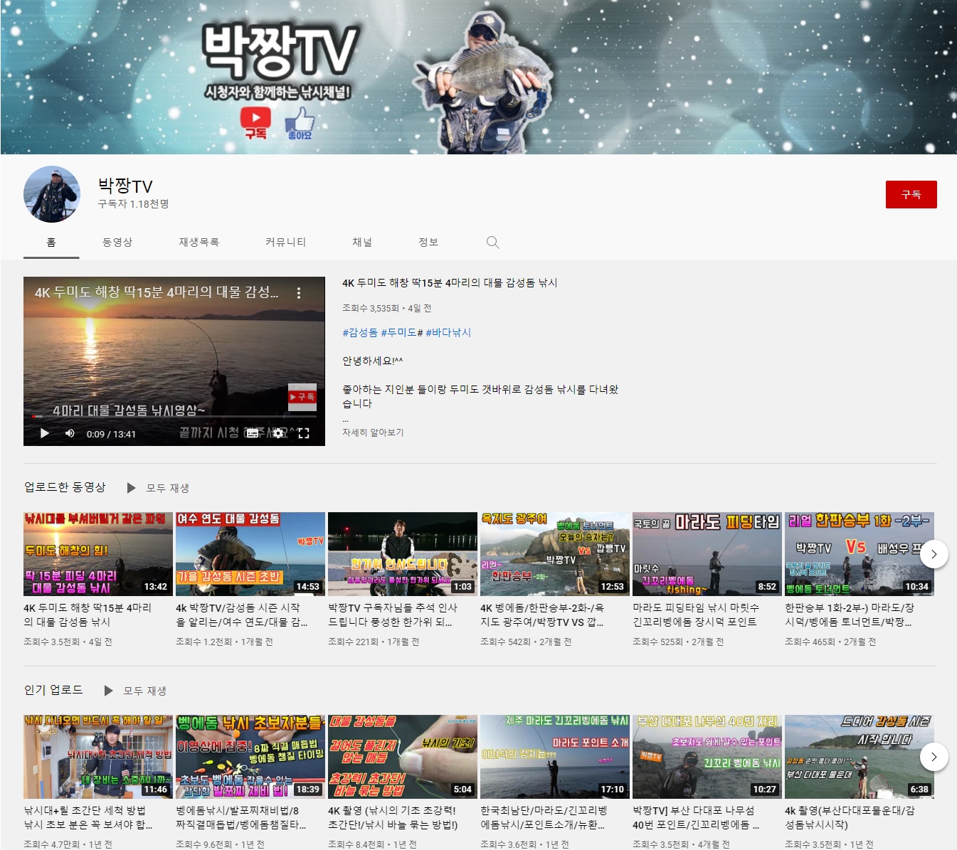957x850 pixels.
Task: Mute the featured video's volume
Action: (x=70, y=433)
